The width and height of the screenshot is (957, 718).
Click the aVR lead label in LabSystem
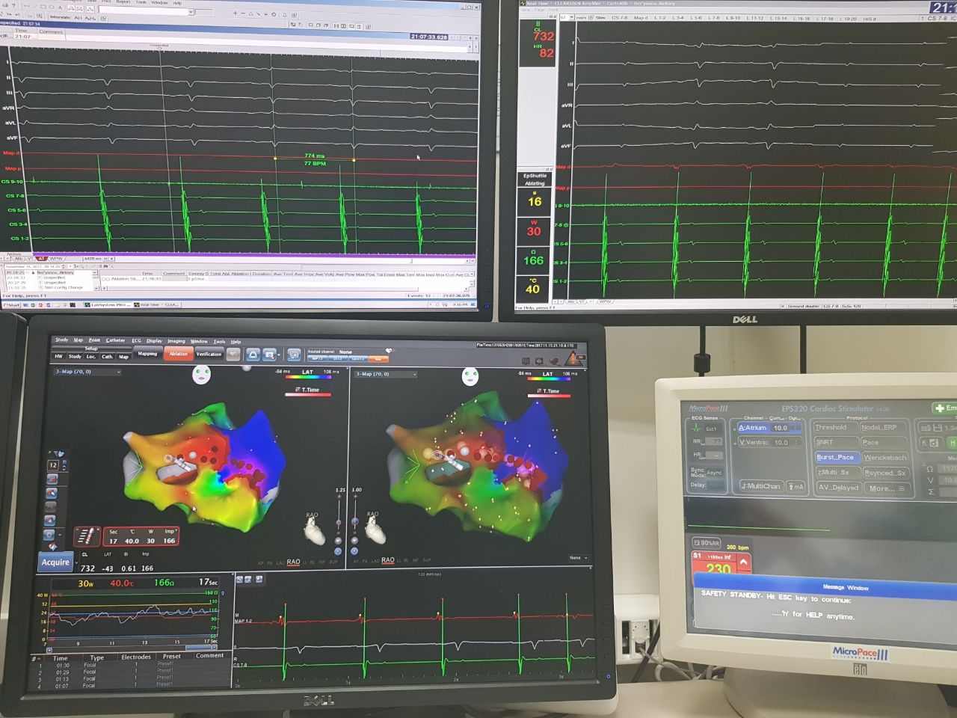(x=9, y=108)
